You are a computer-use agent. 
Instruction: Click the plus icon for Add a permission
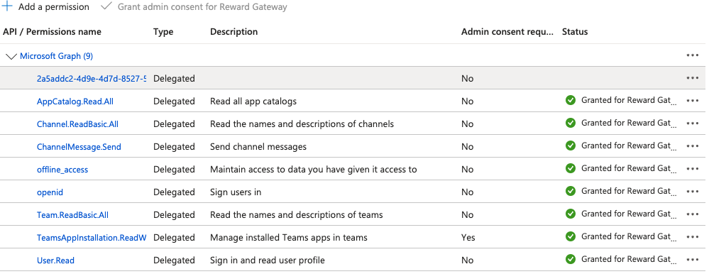click(7, 6)
